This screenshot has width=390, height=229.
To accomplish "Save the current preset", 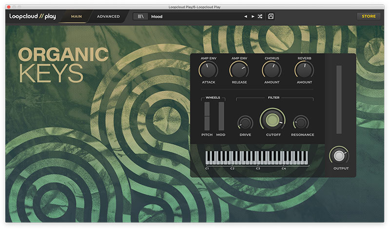I will pyautogui.click(x=271, y=17).
